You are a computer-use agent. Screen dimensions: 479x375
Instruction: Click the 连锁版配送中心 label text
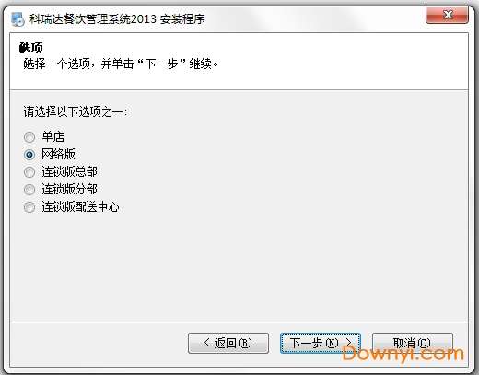pos(80,206)
